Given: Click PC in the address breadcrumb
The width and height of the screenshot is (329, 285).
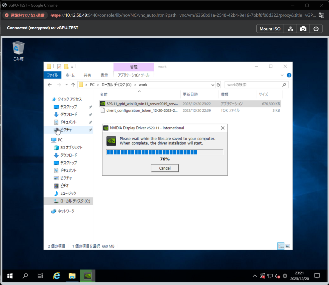Looking at the screenshot, I should [x=92, y=85].
